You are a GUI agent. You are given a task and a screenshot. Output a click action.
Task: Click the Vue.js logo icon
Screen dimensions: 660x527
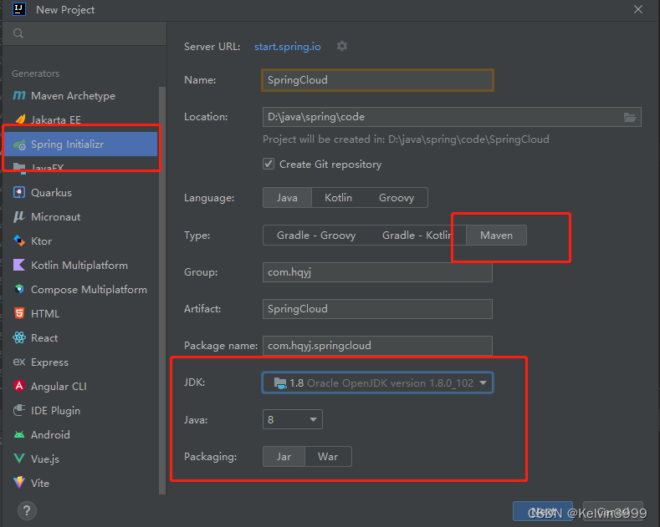point(19,459)
